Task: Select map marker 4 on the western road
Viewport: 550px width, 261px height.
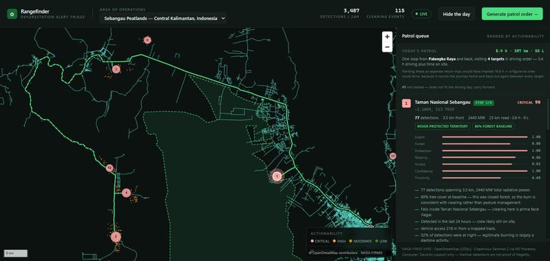Action: point(126,192)
